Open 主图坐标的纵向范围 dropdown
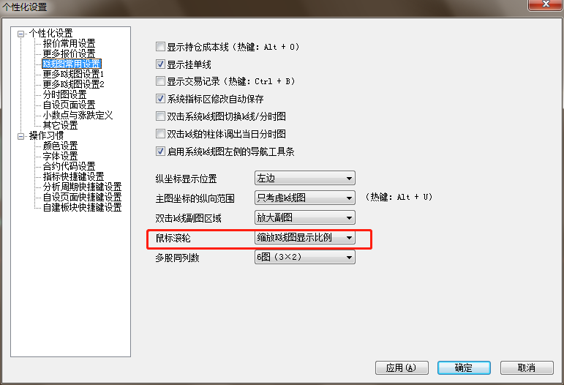Image resolution: width=564 pixels, height=385 pixels. coord(304,198)
